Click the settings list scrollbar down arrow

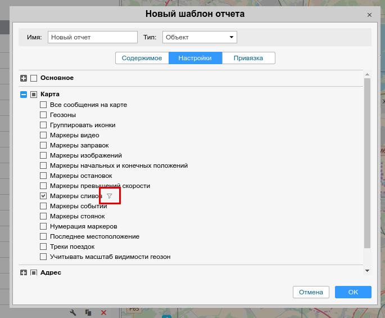(367, 271)
